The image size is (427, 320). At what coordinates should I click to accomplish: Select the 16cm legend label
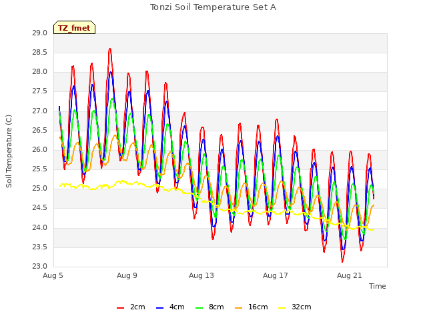click(258, 307)
